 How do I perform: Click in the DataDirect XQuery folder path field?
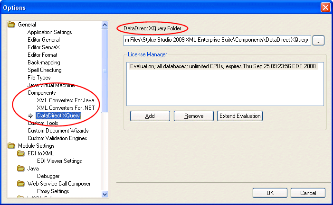(217, 41)
